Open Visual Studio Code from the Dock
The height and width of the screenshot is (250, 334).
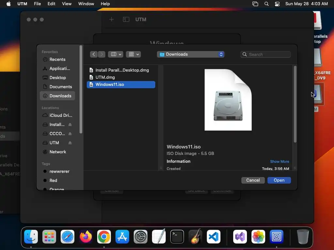point(214,237)
